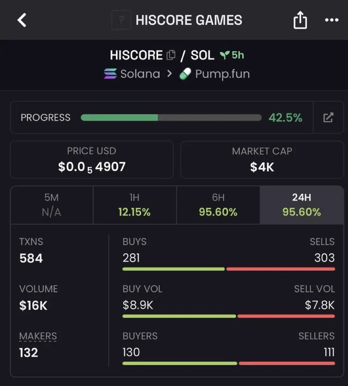Tap the SOL quote token text
This screenshot has height=386, width=348.
pos(202,55)
